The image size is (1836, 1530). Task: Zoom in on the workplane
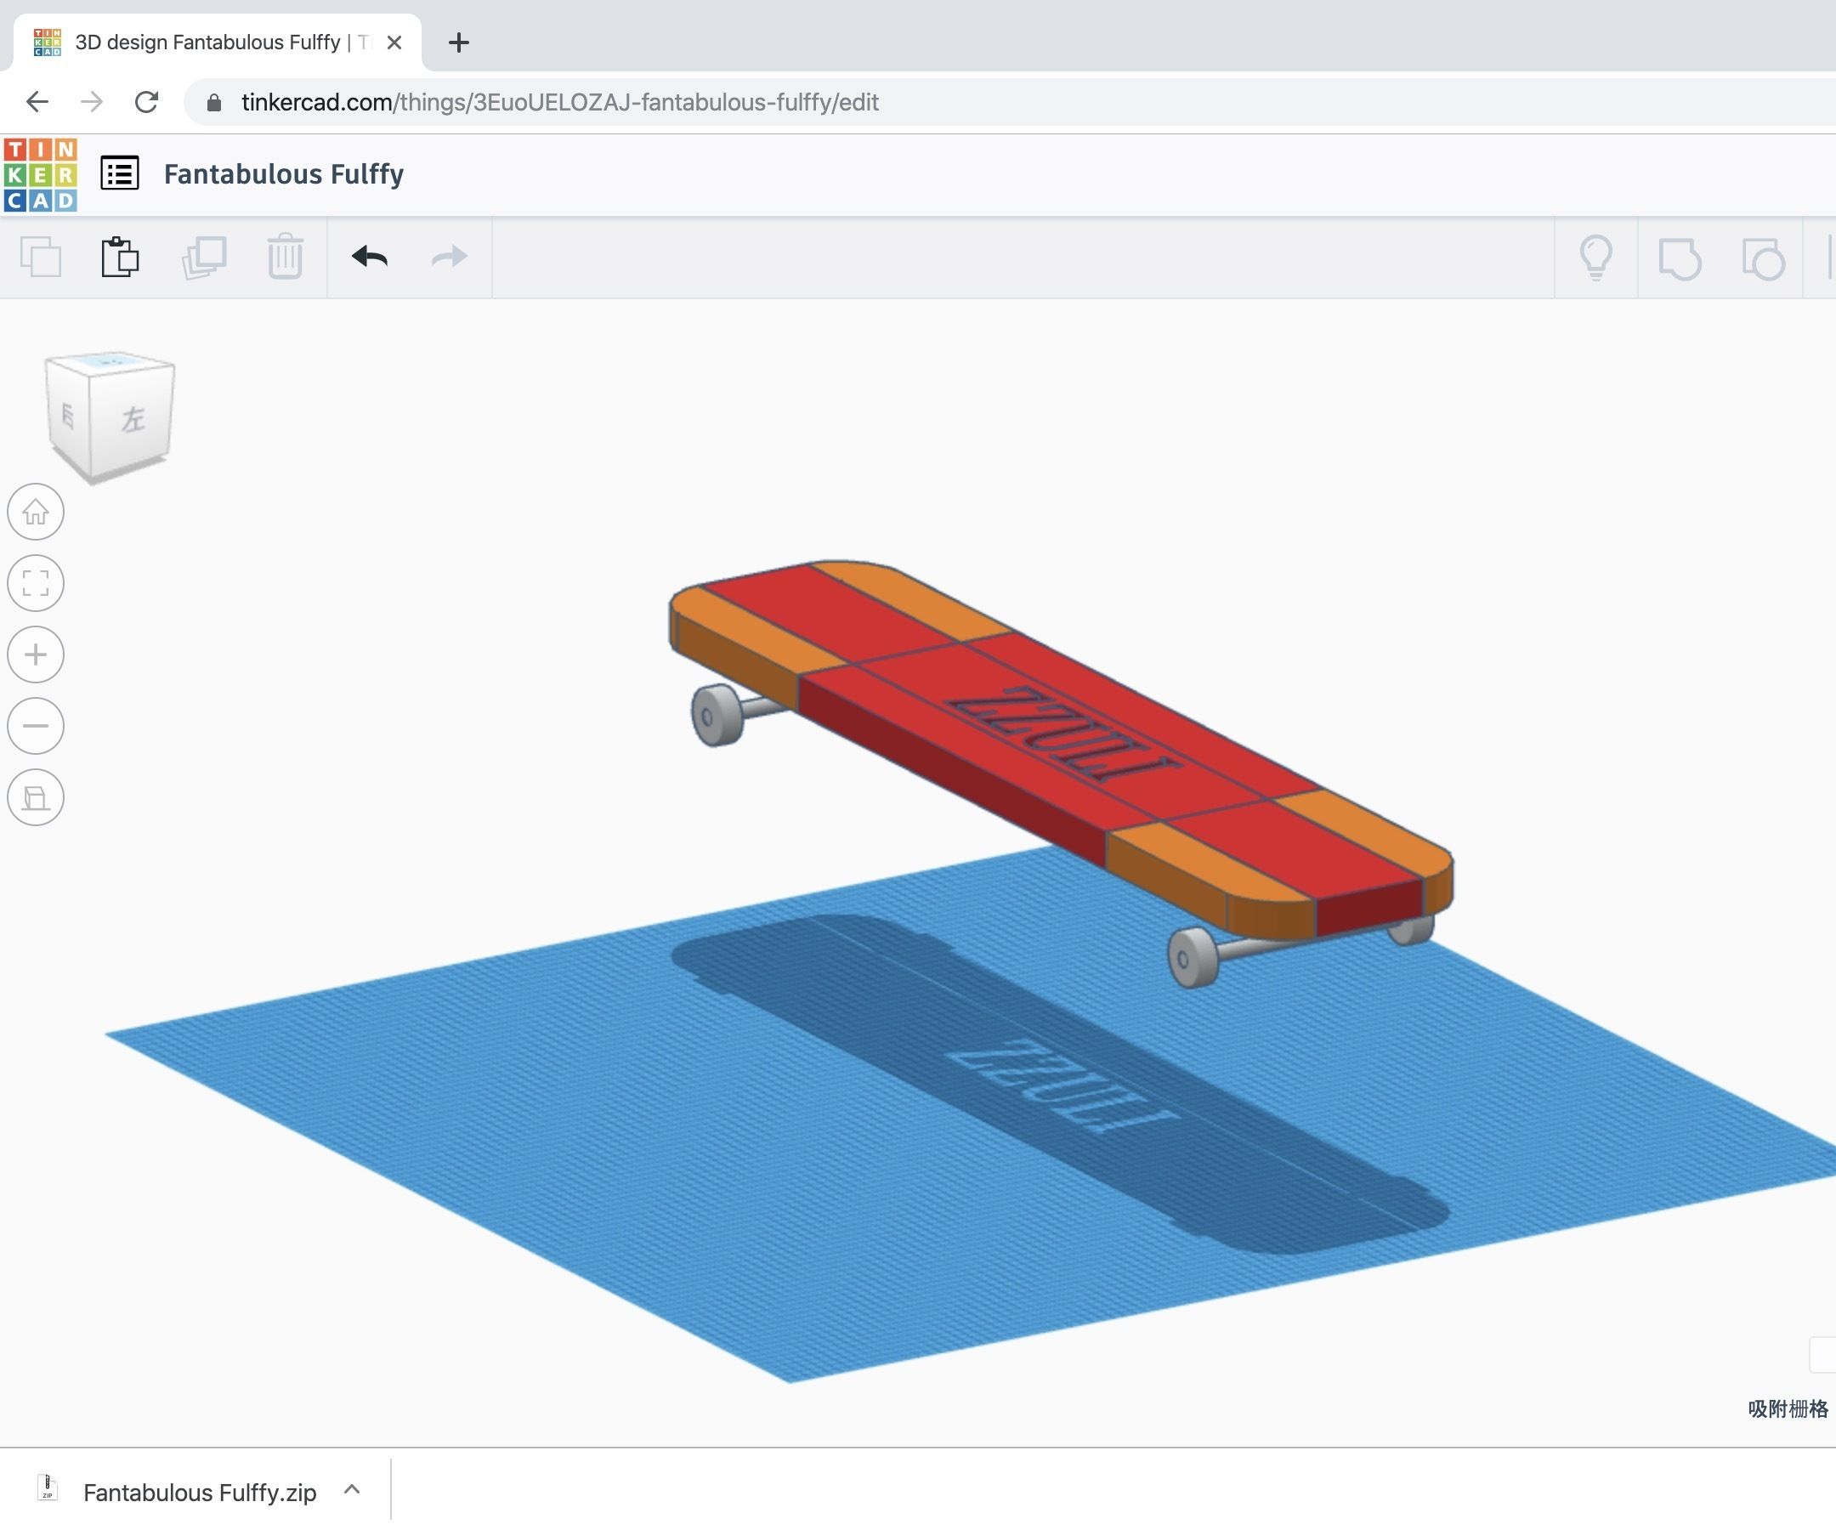tap(36, 654)
